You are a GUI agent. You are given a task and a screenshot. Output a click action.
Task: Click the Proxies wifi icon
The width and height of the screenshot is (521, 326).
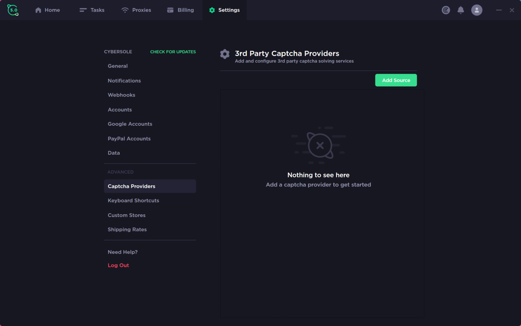(125, 10)
